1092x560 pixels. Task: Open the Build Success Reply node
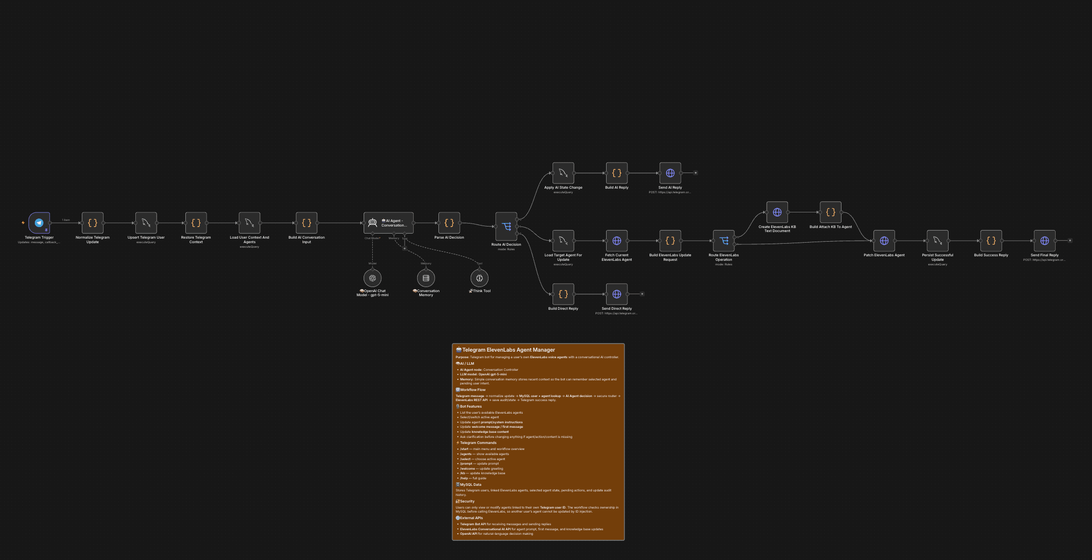(991, 241)
